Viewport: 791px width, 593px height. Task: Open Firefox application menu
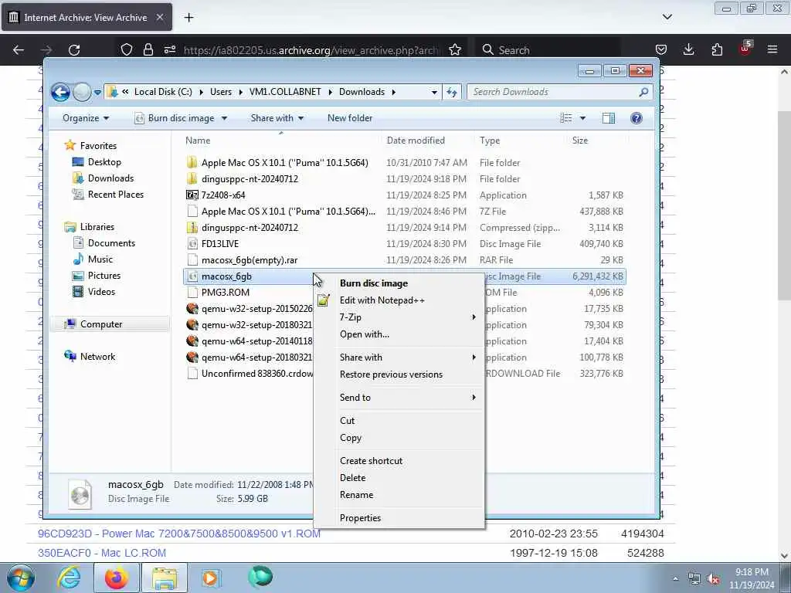coord(772,49)
